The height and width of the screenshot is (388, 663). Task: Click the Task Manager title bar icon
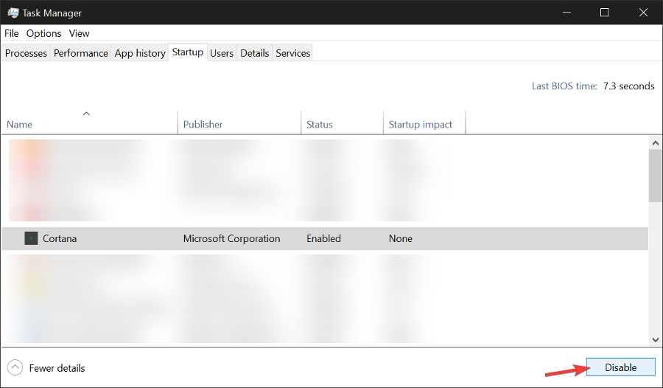pos(13,13)
